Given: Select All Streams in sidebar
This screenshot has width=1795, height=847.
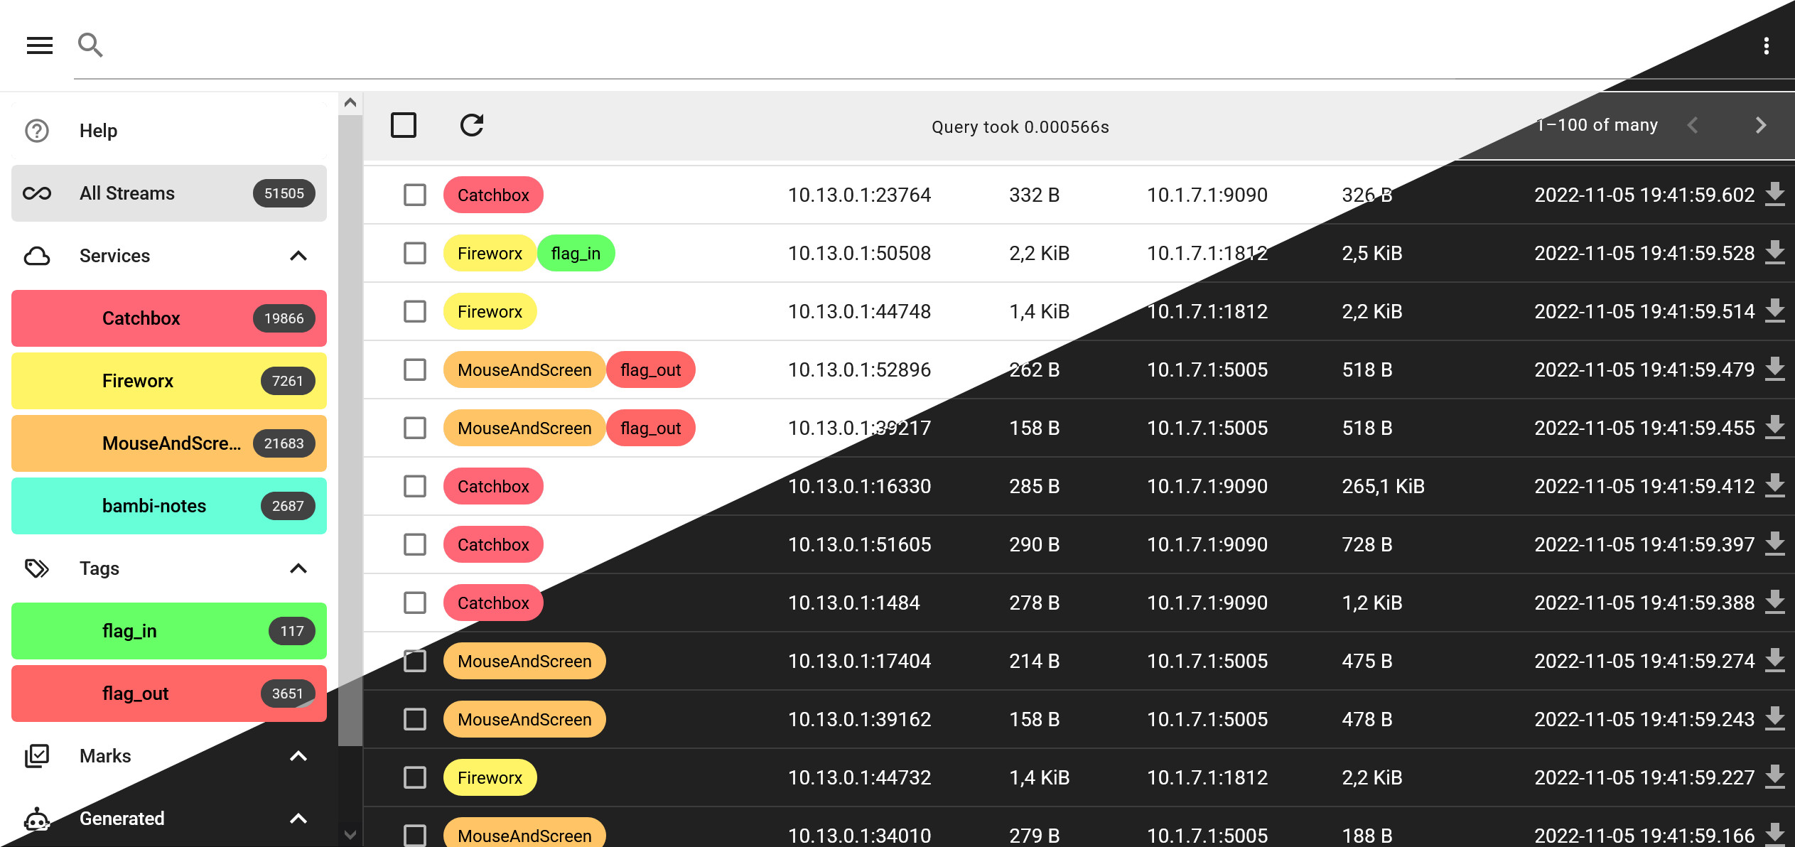Looking at the screenshot, I should [168, 193].
